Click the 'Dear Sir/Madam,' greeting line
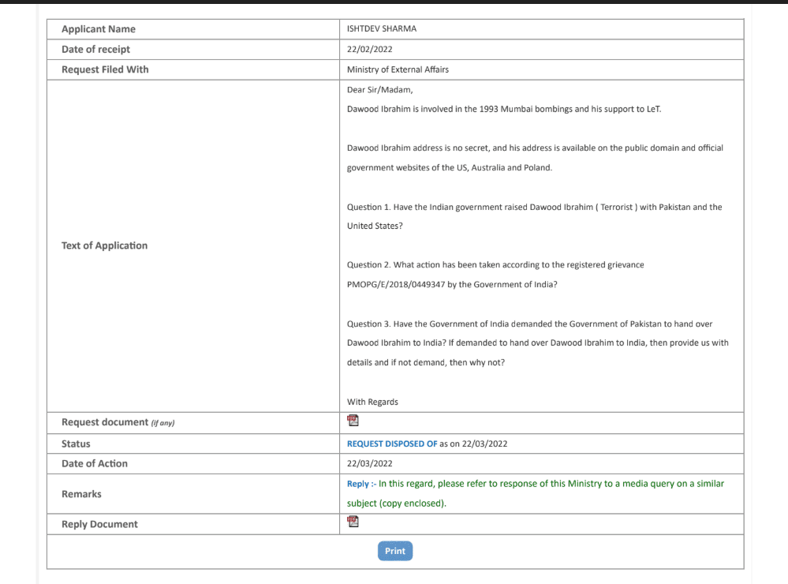This screenshot has height=584, width=788. pos(379,90)
